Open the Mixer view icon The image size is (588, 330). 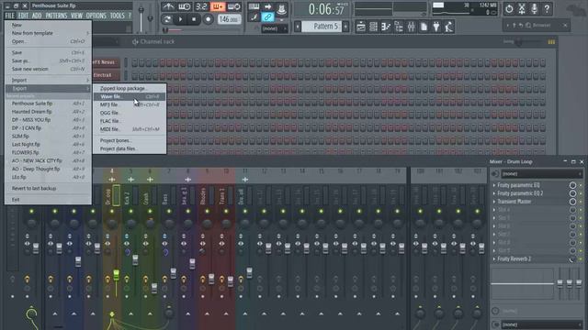(x=411, y=27)
